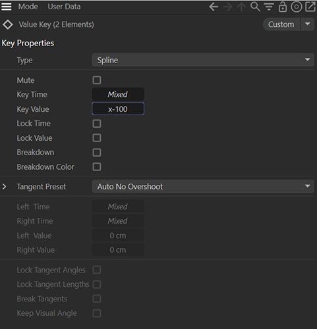317x329 pixels.
Task: Open the Auto No Overshoot dropdown
Action: pyautogui.click(x=203, y=186)
